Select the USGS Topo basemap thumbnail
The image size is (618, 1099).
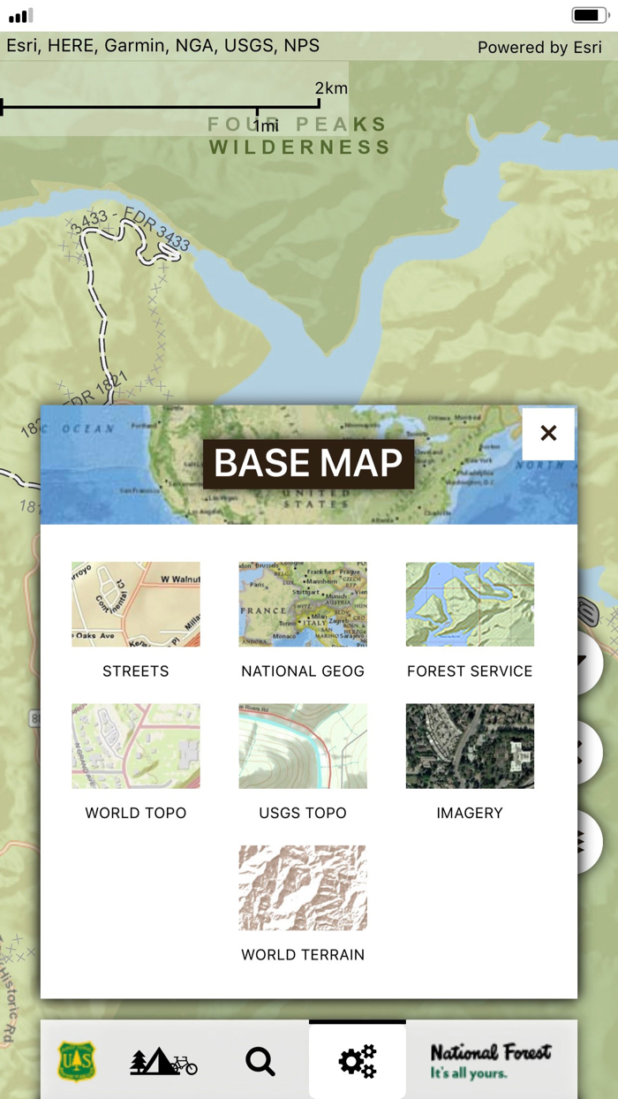pos(303,746)
